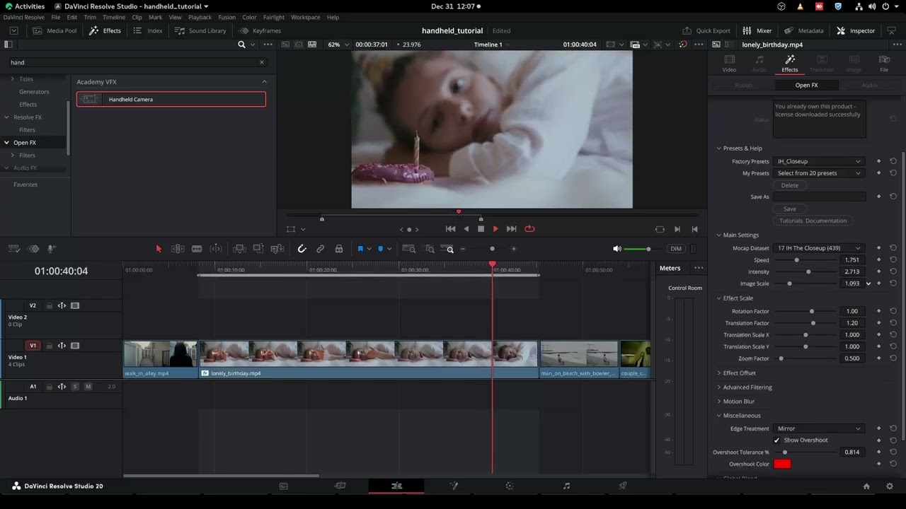Collapse the Academy VFX effects group
This screenshot has height=509, width=906.
coord(264,82)
